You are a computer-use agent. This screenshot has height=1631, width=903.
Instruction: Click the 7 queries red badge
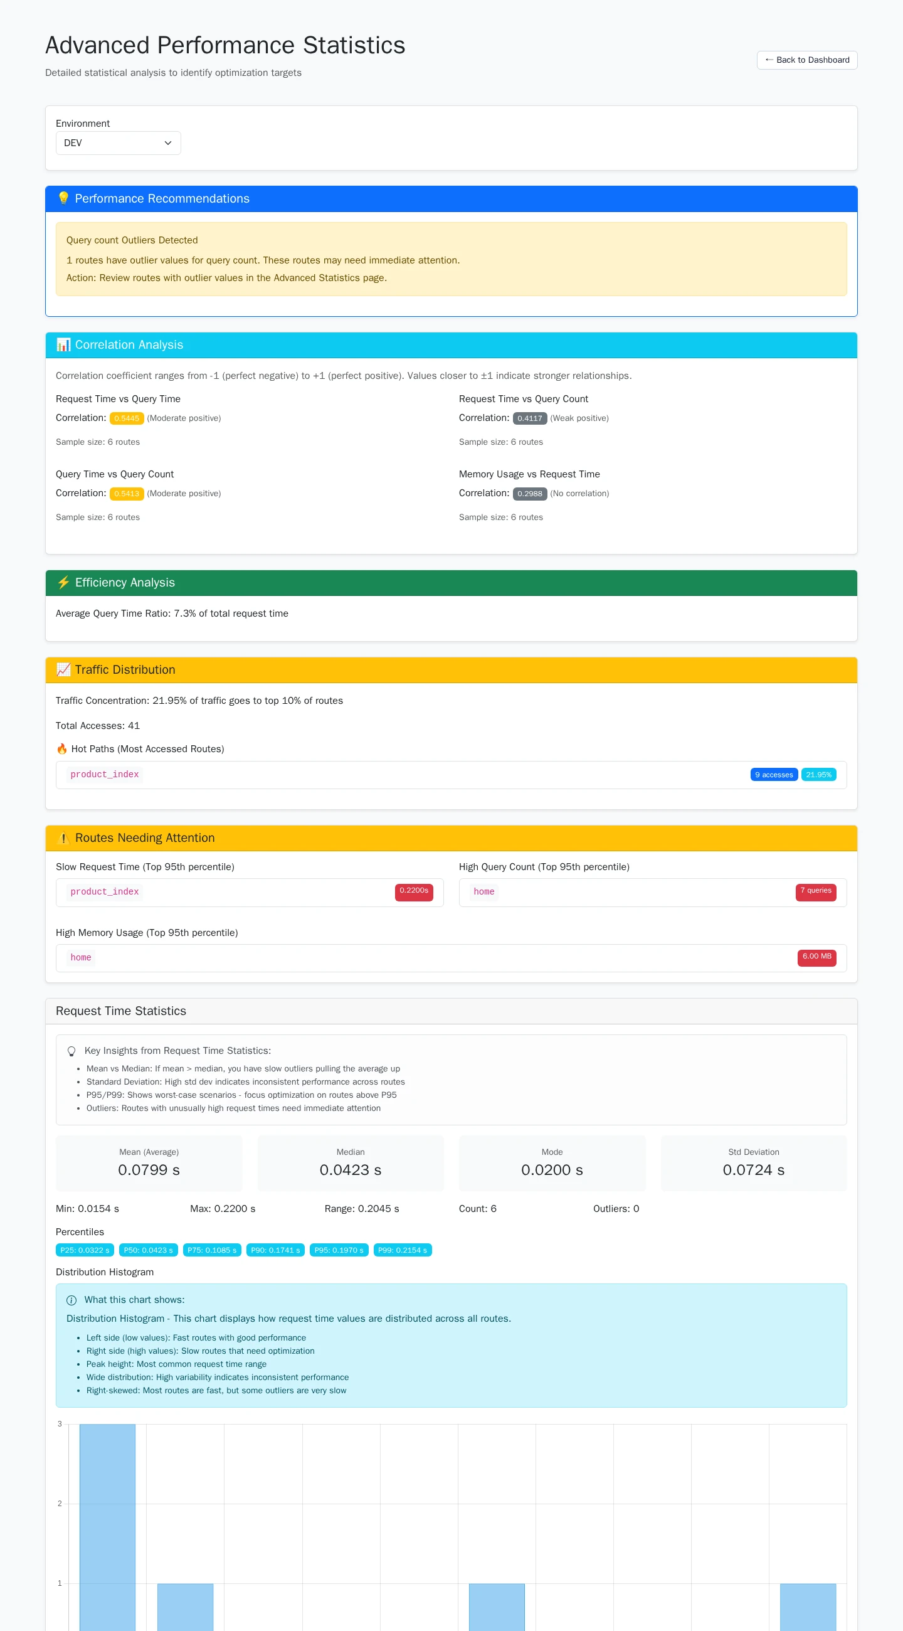(x=816, y=892)
